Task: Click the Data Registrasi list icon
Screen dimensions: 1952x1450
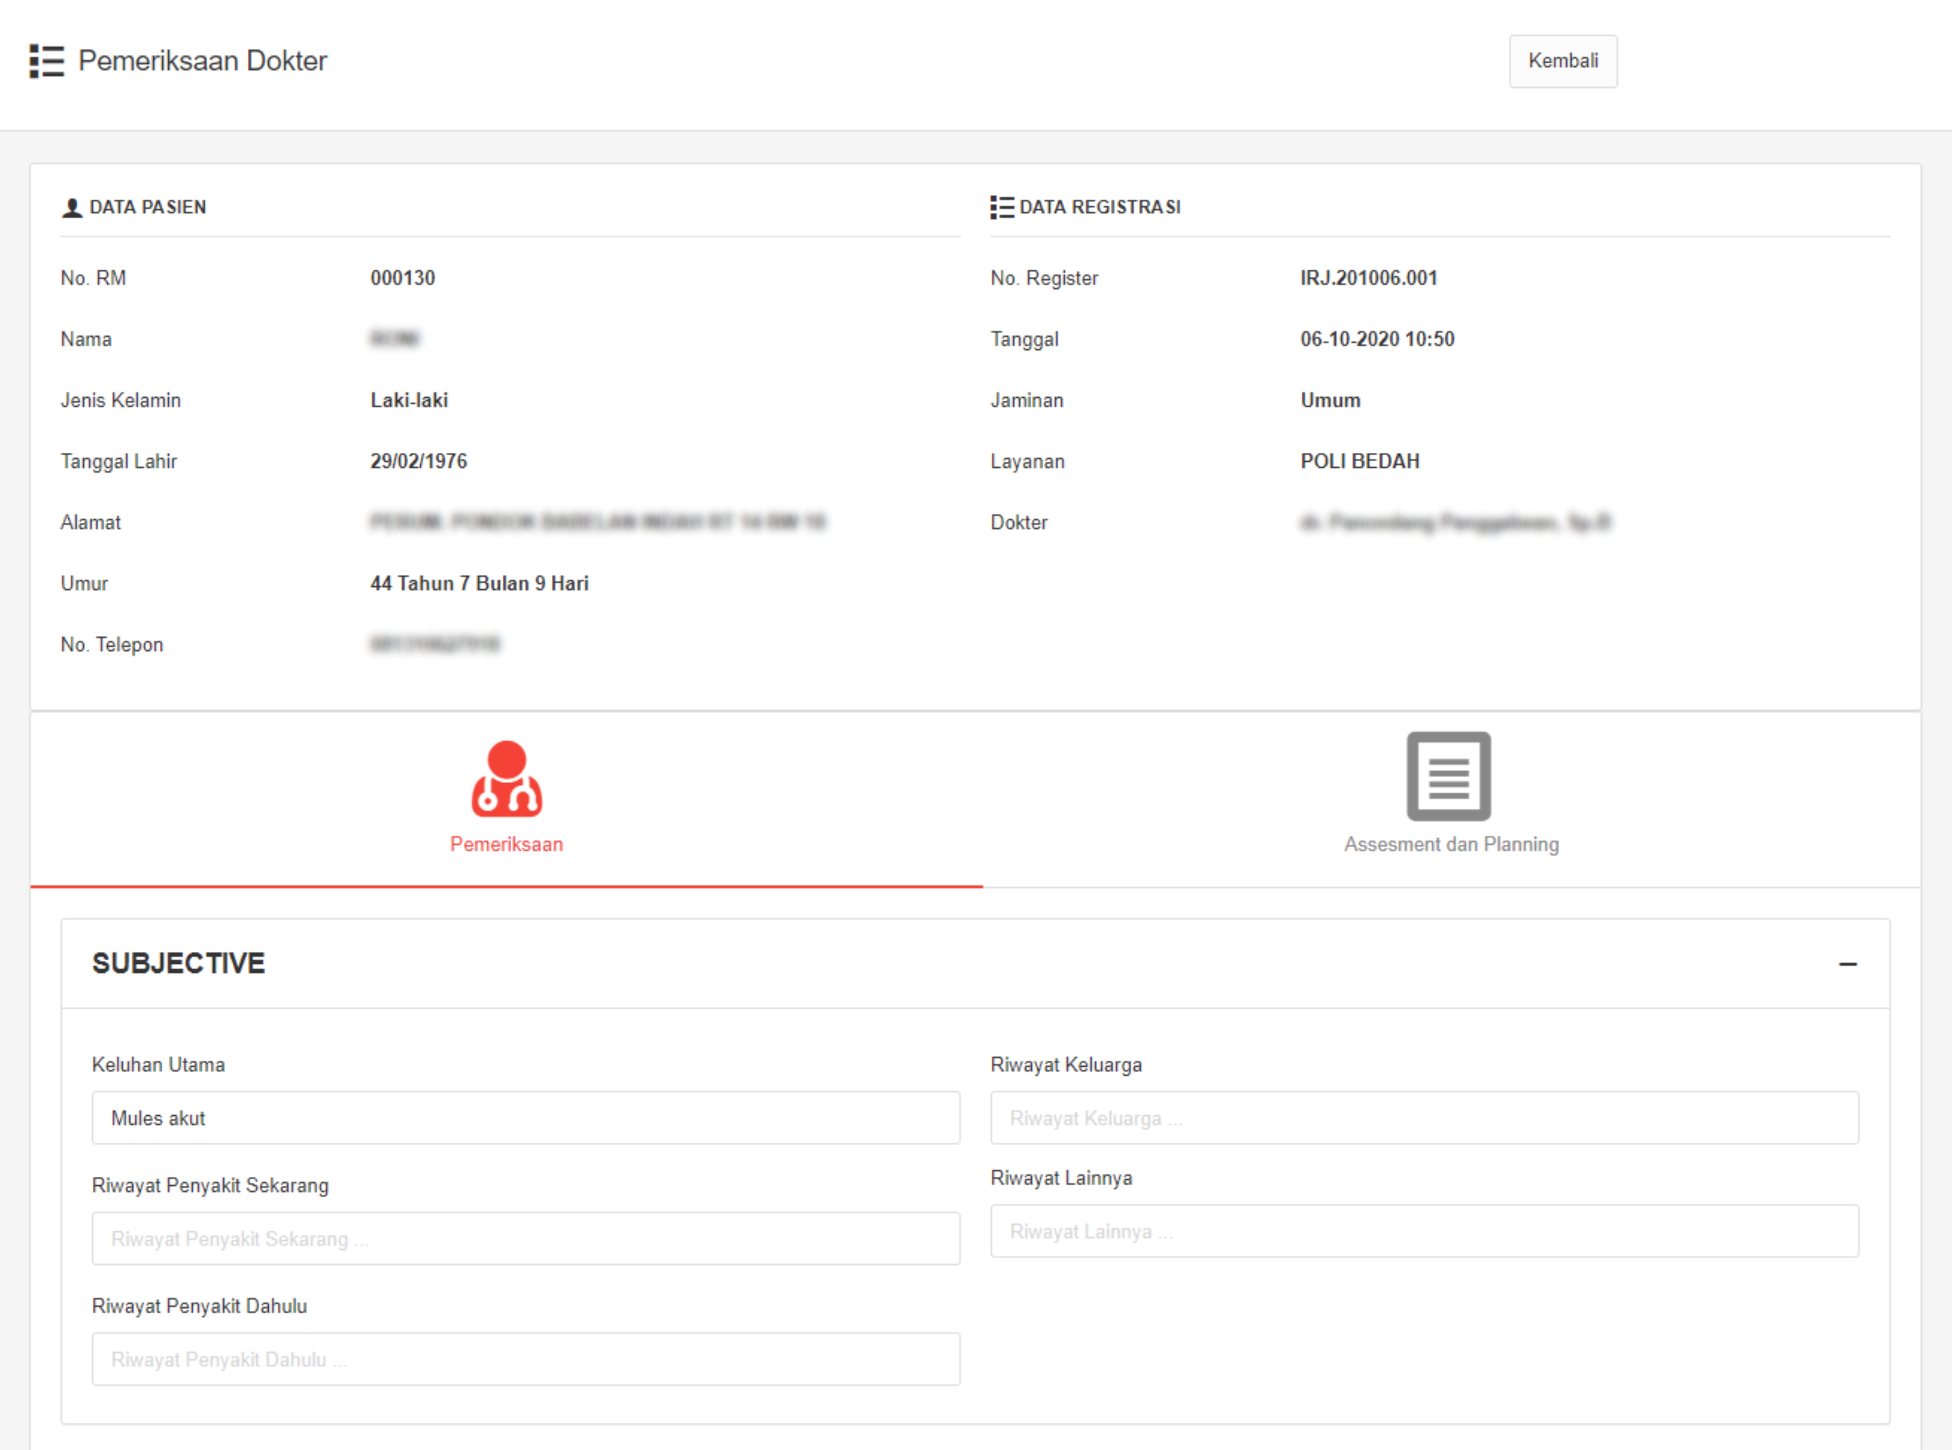Action: click(x=1002, y=207)
